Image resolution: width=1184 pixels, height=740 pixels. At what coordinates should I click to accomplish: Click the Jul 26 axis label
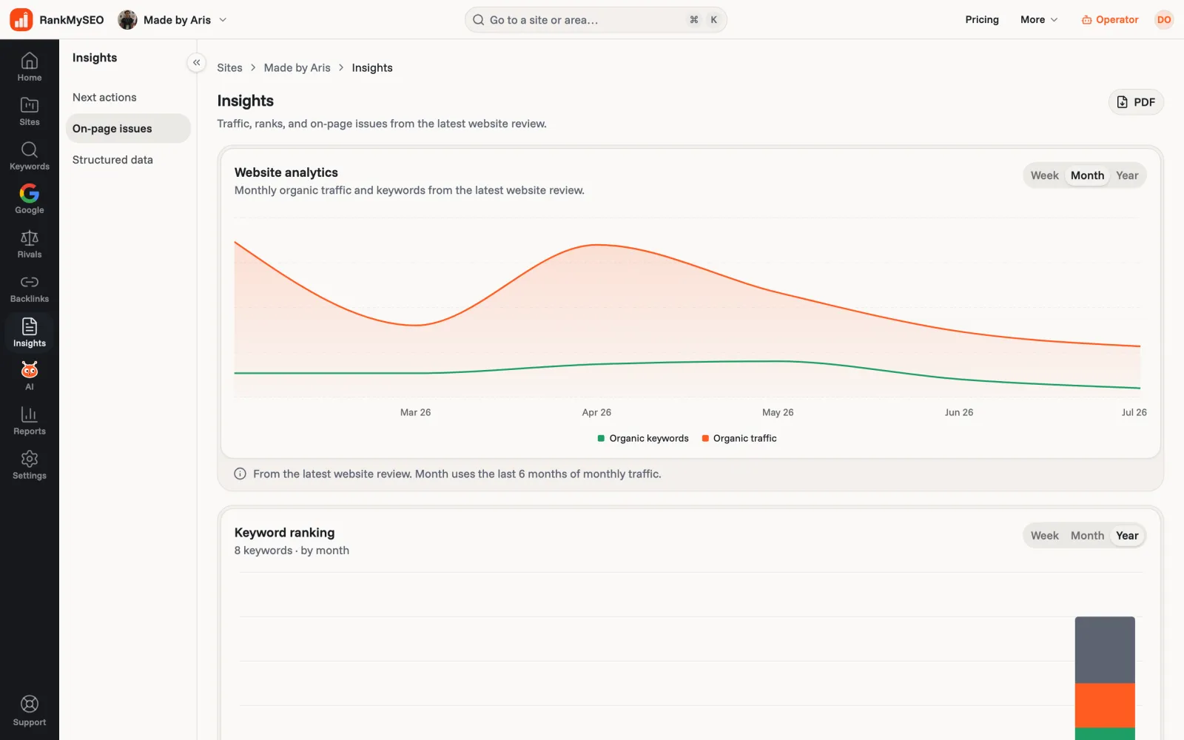tap(1134, 412)
